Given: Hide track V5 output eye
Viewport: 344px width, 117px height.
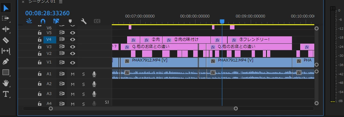Looking at the screenshot, I should pos(73,33).
